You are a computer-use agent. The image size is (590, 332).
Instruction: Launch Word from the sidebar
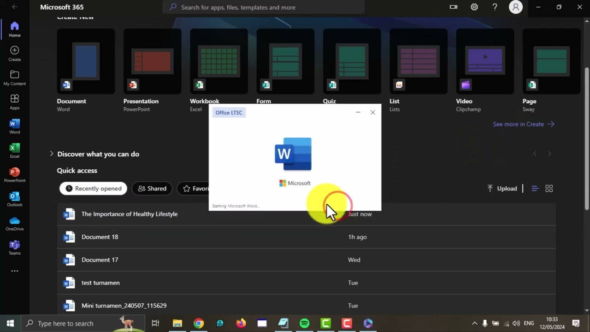(14, 126)
